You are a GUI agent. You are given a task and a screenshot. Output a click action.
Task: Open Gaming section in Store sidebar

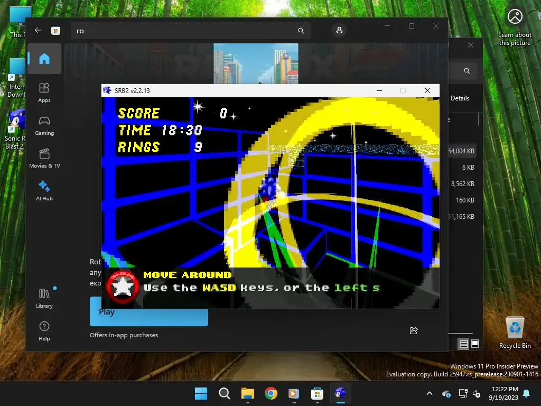(x=44, y=126)
